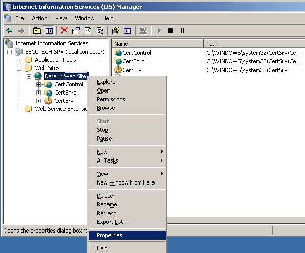Open the File menu
The height and width of the screenshot is (253, 305).
pyautogui.click(x=19, y=18)
